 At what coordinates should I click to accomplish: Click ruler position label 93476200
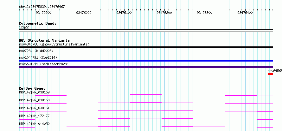[164, 13]
